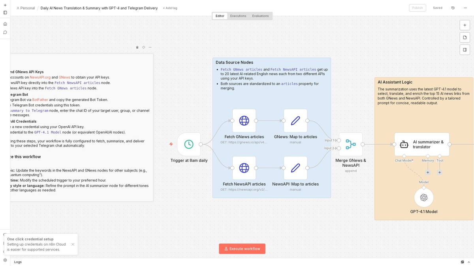
Task: Click the workflow title to rename it
Action: click(x=99, y=8)
